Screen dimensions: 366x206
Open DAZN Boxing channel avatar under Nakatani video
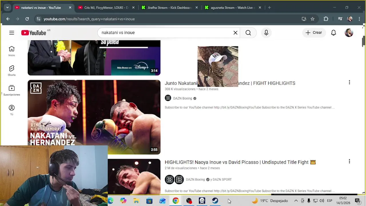coord(168,98)
